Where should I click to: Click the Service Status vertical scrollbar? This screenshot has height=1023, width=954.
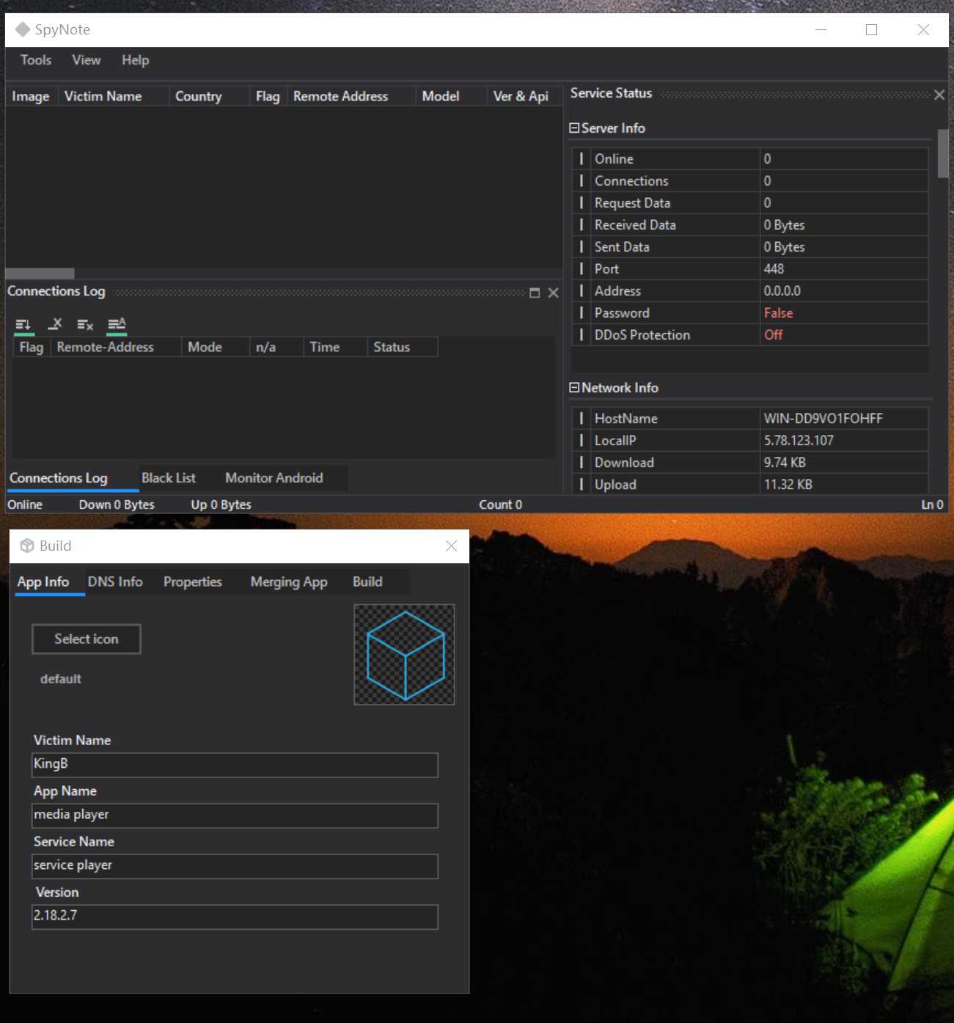pos(942,154)
